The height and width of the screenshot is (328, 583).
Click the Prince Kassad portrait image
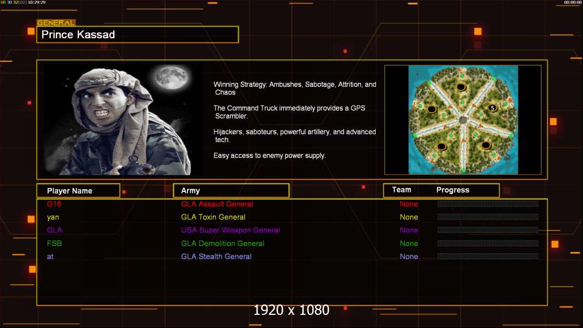[123, 120]
